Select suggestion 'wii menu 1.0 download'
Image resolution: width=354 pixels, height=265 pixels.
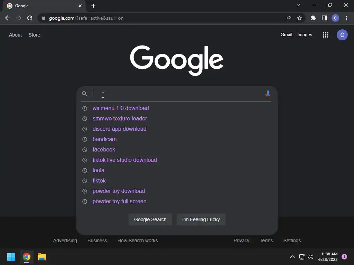tap(121, 108)
